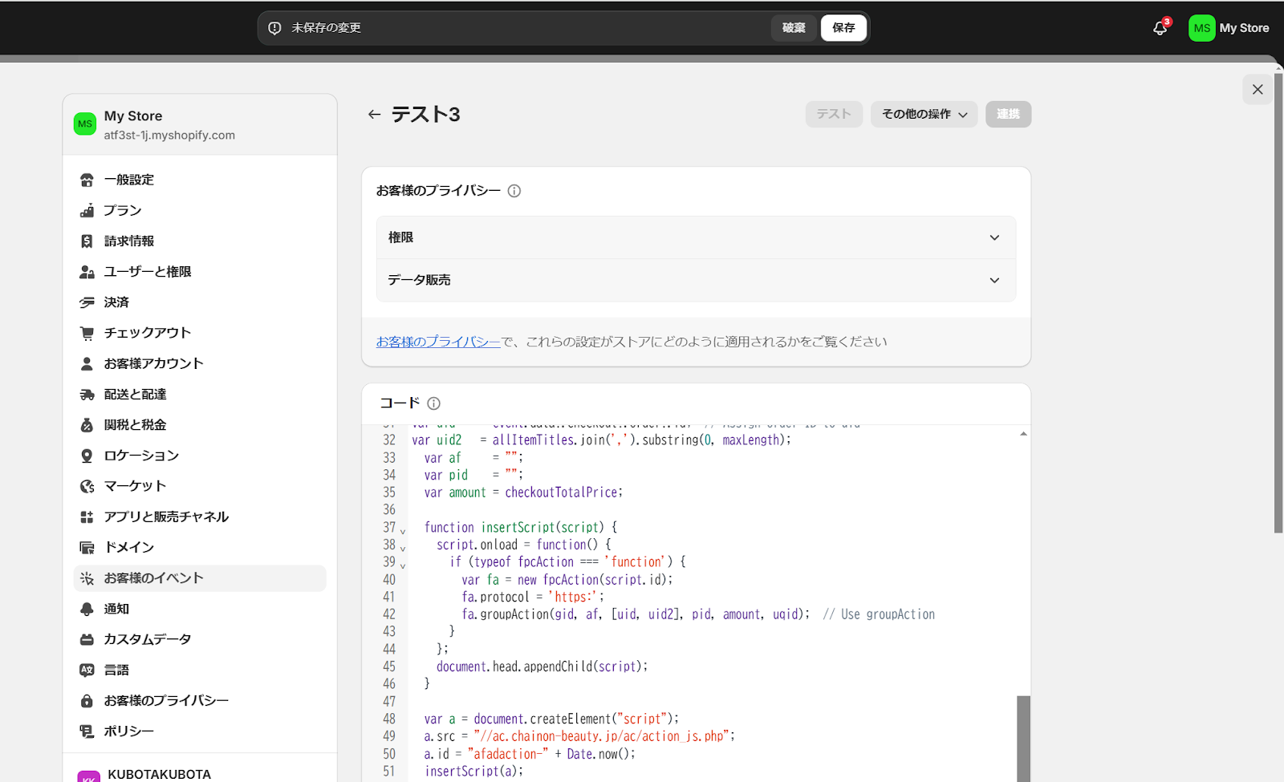Screen dimensions: 1284x782
Task: Follow the お客様のプライバシー link
Action: (x=438, y=342)
